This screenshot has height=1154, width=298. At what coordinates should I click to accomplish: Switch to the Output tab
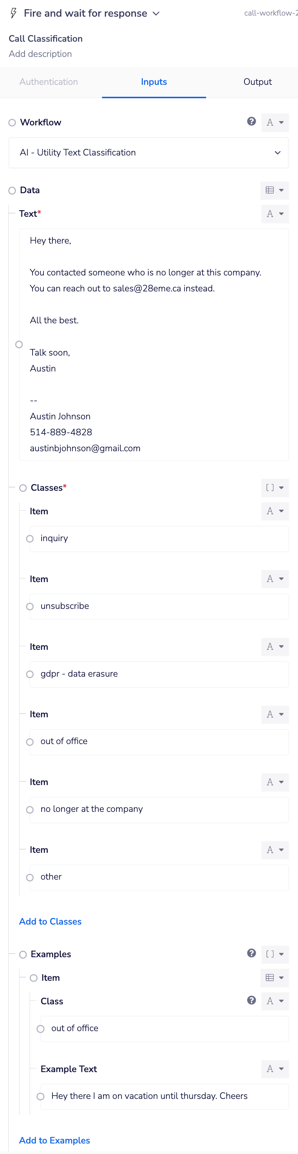[257, 82]
